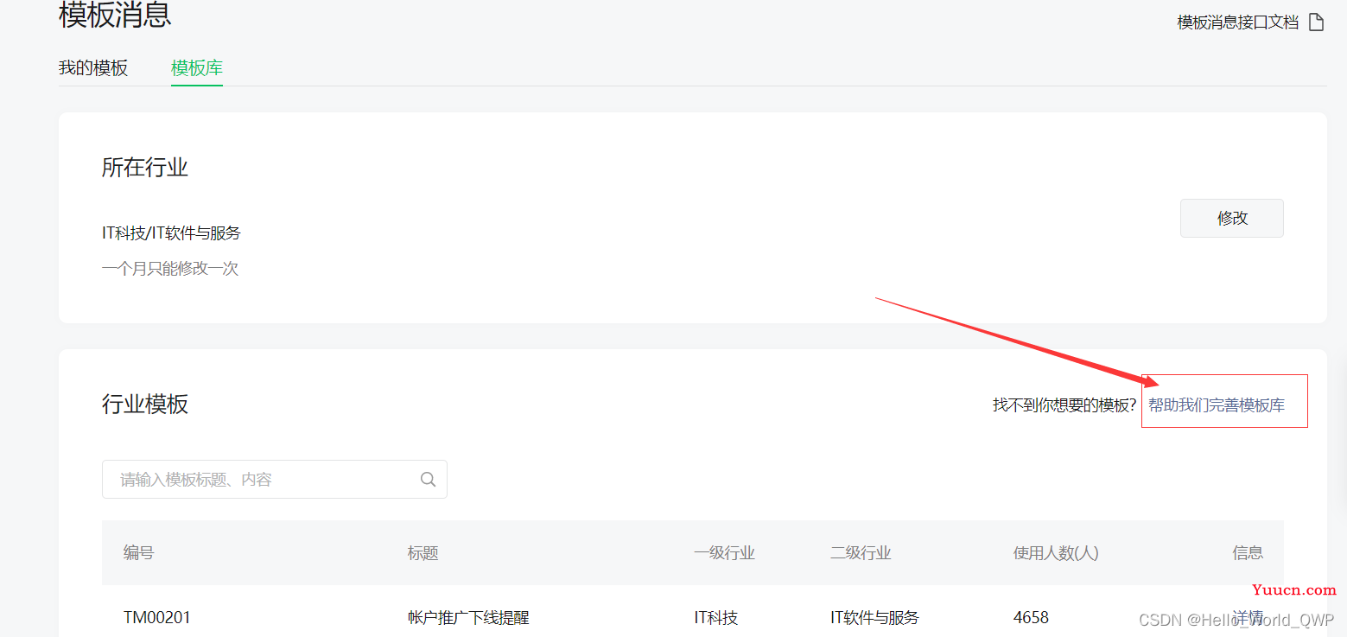Click the 二级行业 column header
The image size is (1347, 637).
pos(861,553)
